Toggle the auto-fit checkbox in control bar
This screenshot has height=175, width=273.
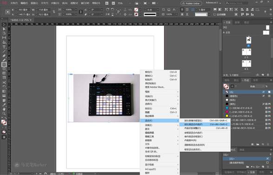214,14
